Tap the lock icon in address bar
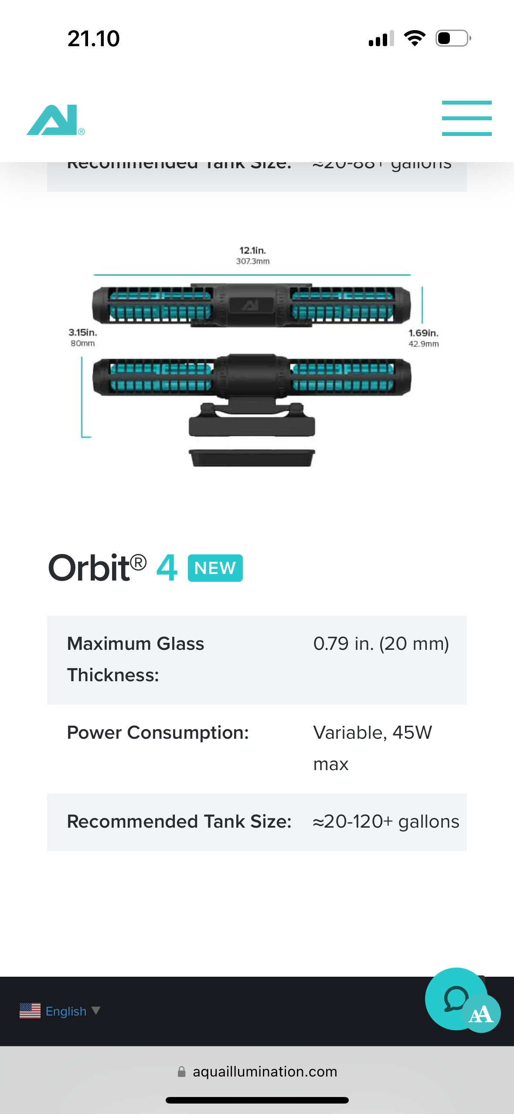Viewport: 514px width, 1114px height. click(x=181, y=1071)
